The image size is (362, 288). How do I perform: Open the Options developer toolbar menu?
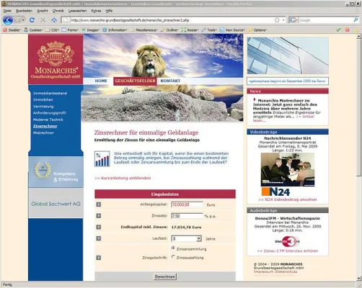pyautogui.click(x=257, y=30)
